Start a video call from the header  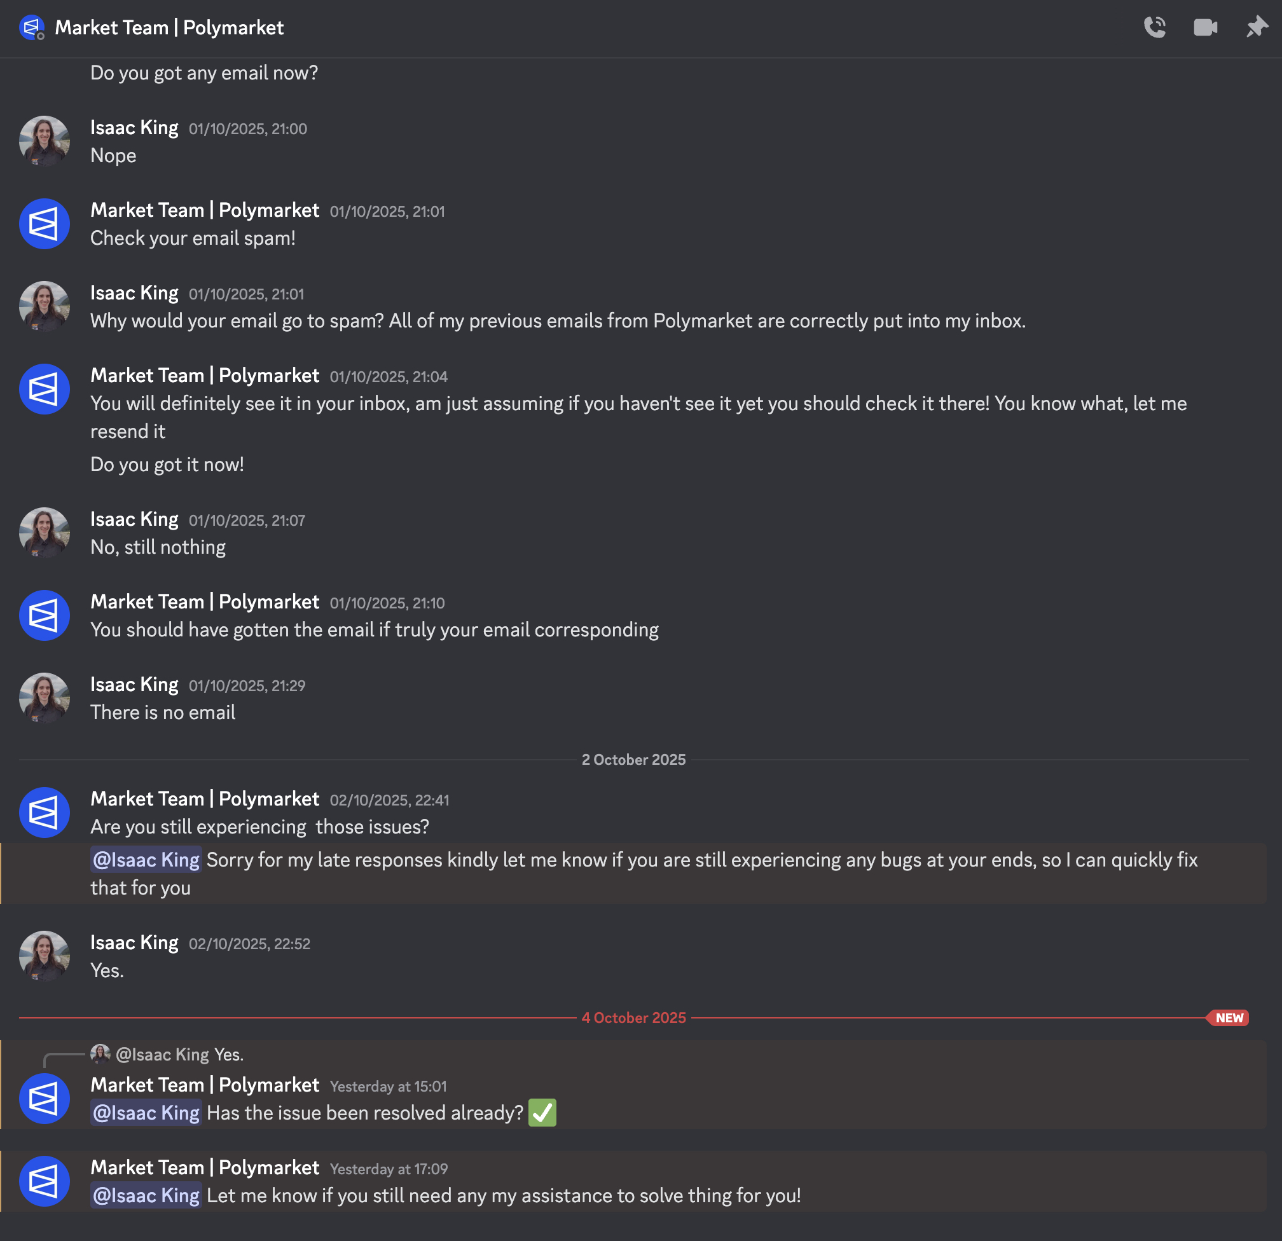coord(1205,27)
